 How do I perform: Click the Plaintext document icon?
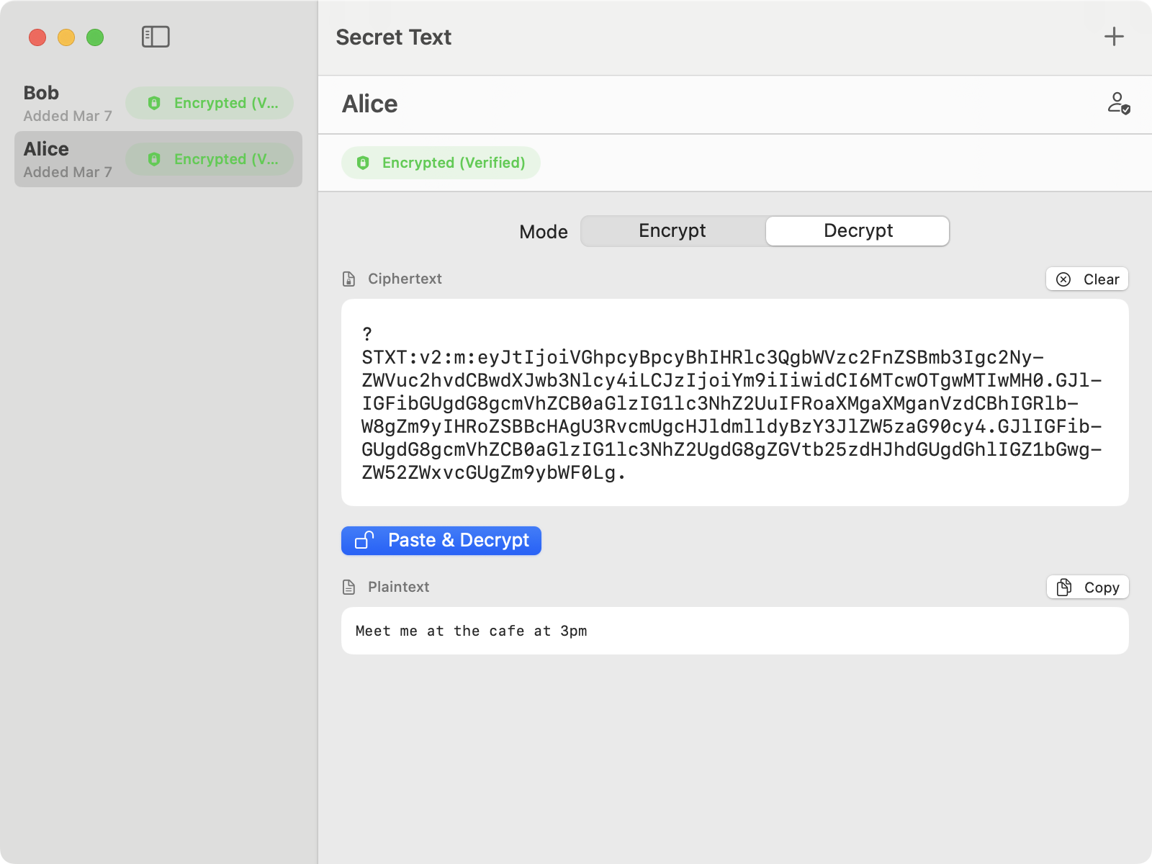[349, 588]
